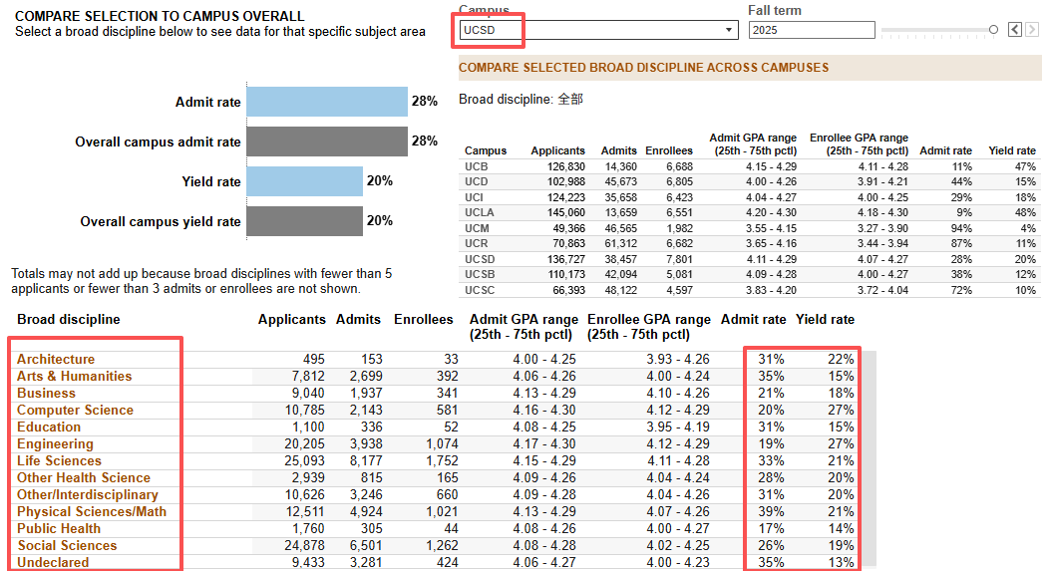Step fall term back with left arrow
The image size is (1049, 571).
(1015, 30)
